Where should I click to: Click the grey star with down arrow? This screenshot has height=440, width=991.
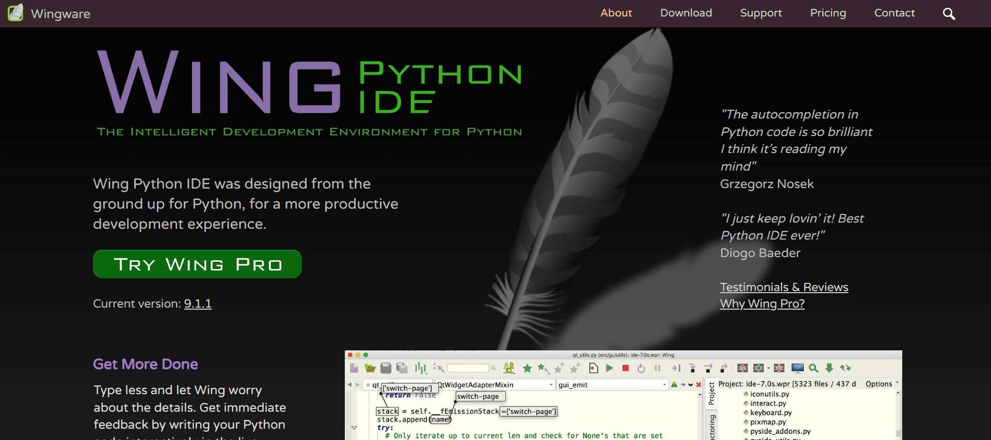pos(575,368)
